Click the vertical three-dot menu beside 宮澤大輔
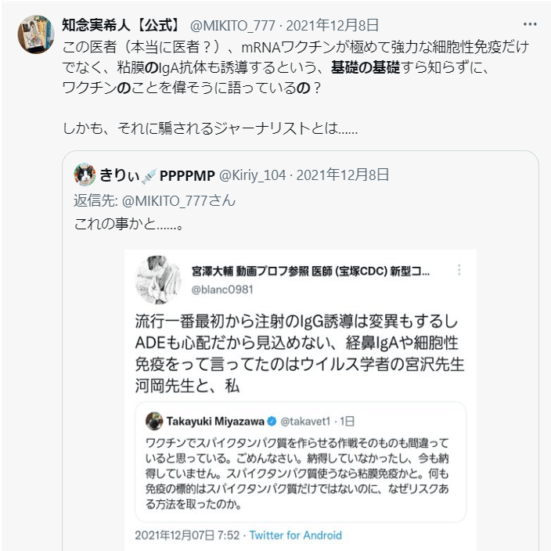 [x=459, y=271]
